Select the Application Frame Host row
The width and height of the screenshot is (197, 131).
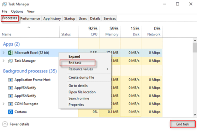[x=81, y=80]
